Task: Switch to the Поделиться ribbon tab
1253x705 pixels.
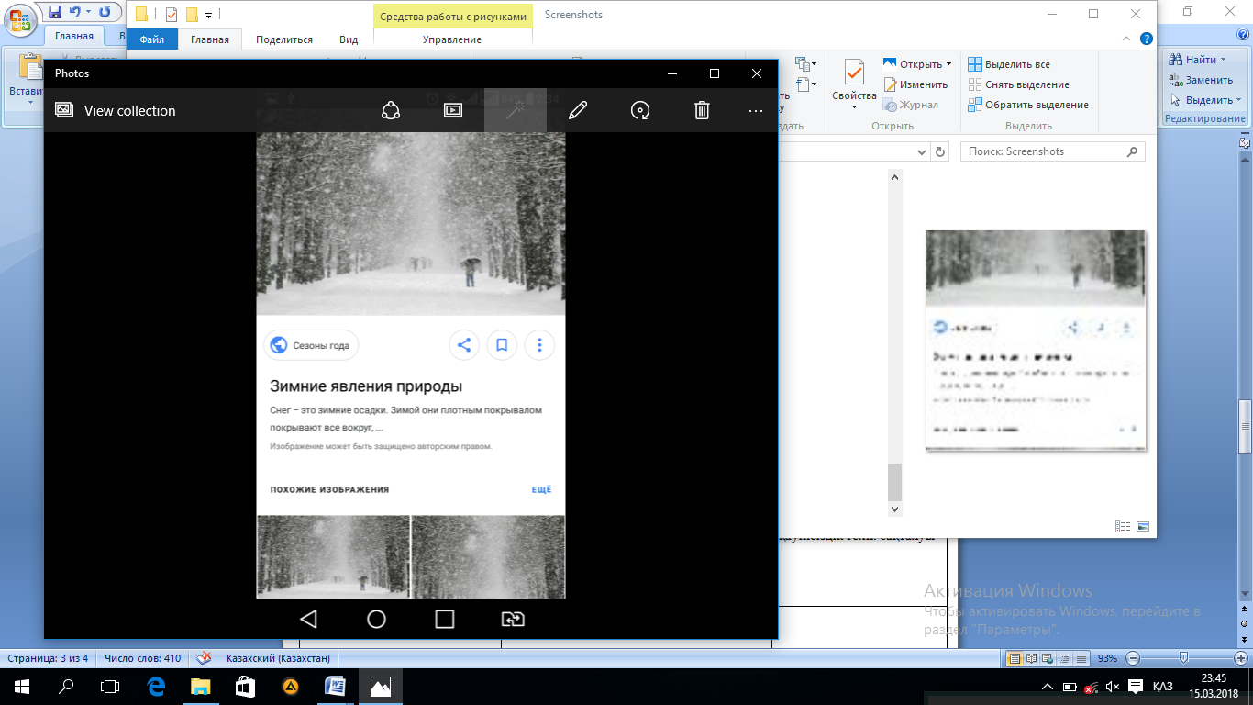Action: [284, 39]
